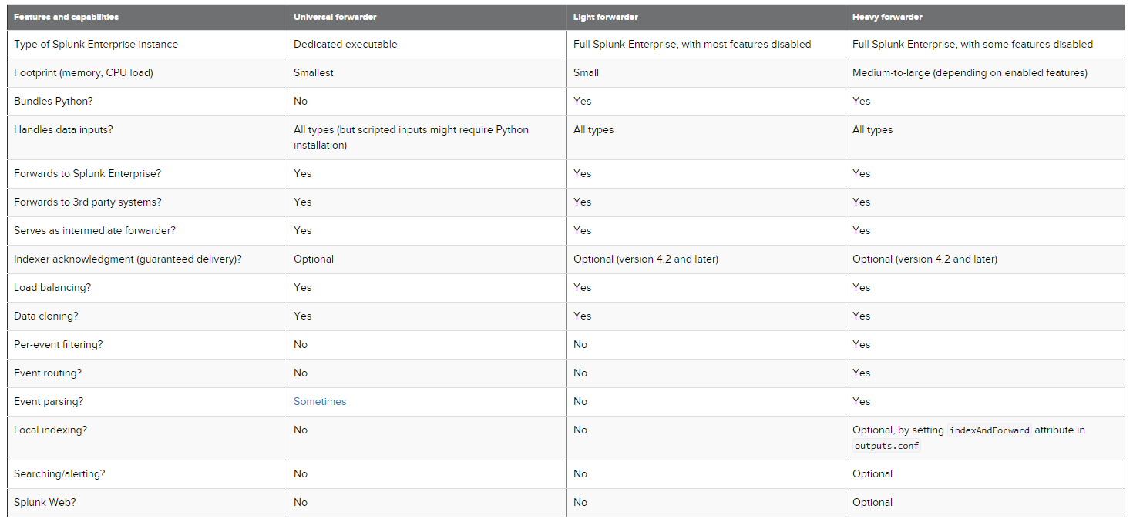Click Heavy forwarder's "All types" cell
This screenshot has width=1133, height=522.
(872, 129)
